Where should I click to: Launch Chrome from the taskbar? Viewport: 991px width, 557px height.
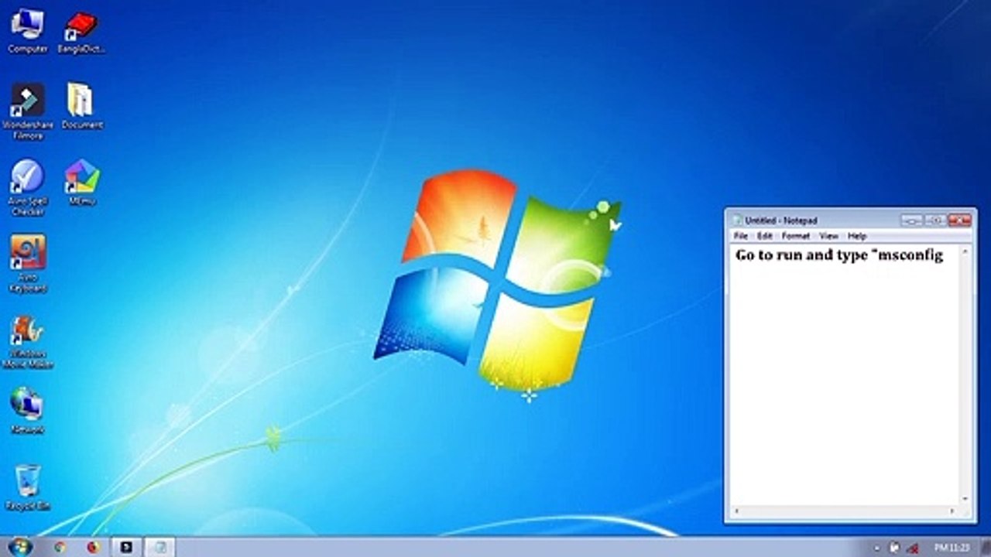[x=60, y=547]
